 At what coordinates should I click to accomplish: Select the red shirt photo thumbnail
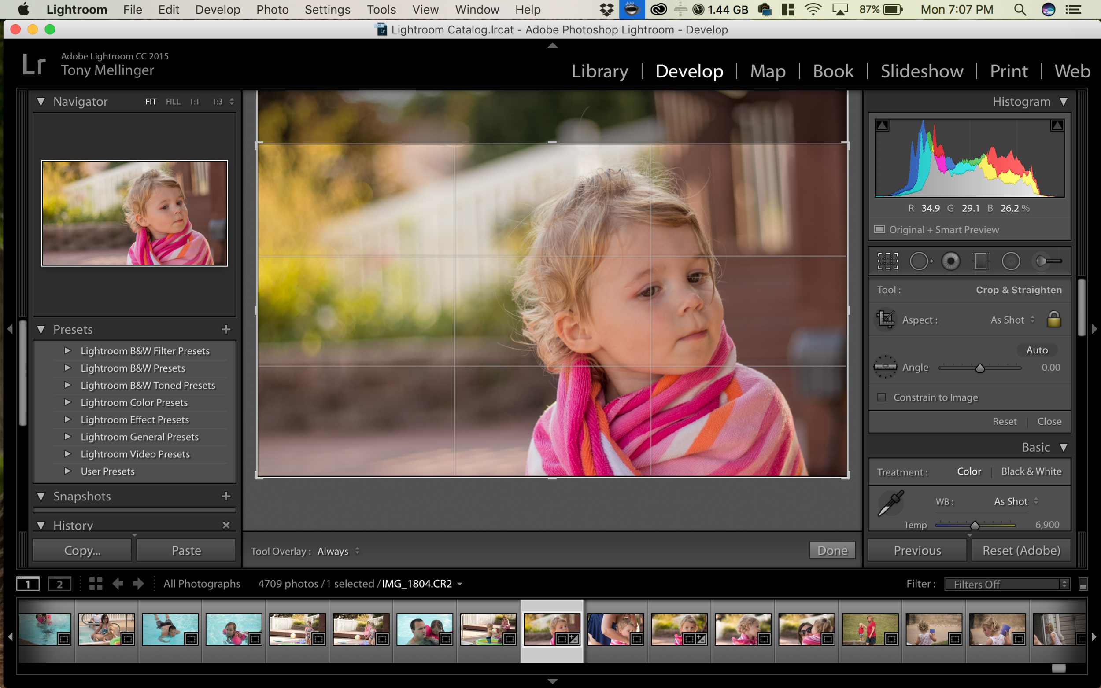tap(869, 629)
